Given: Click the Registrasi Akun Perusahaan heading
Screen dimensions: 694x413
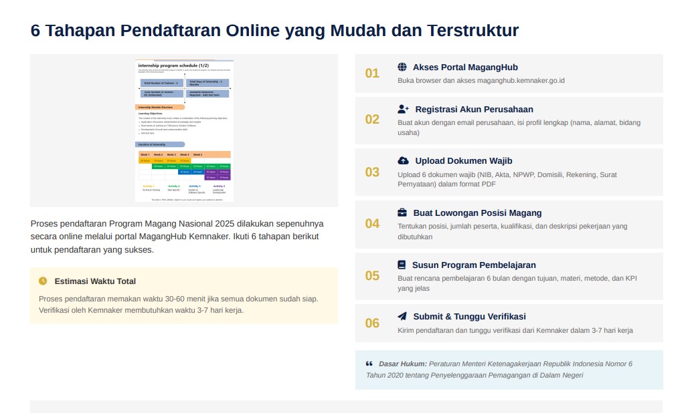Looking at the screenshot, I should [x=474, y=109].
